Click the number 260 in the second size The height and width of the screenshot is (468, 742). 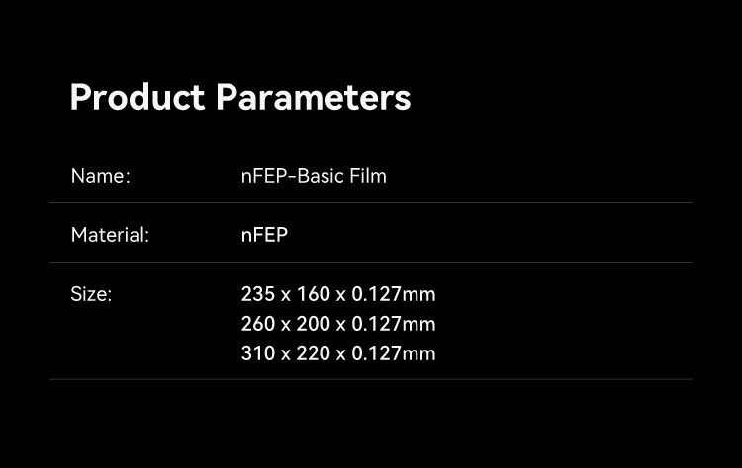click(257, 324)
